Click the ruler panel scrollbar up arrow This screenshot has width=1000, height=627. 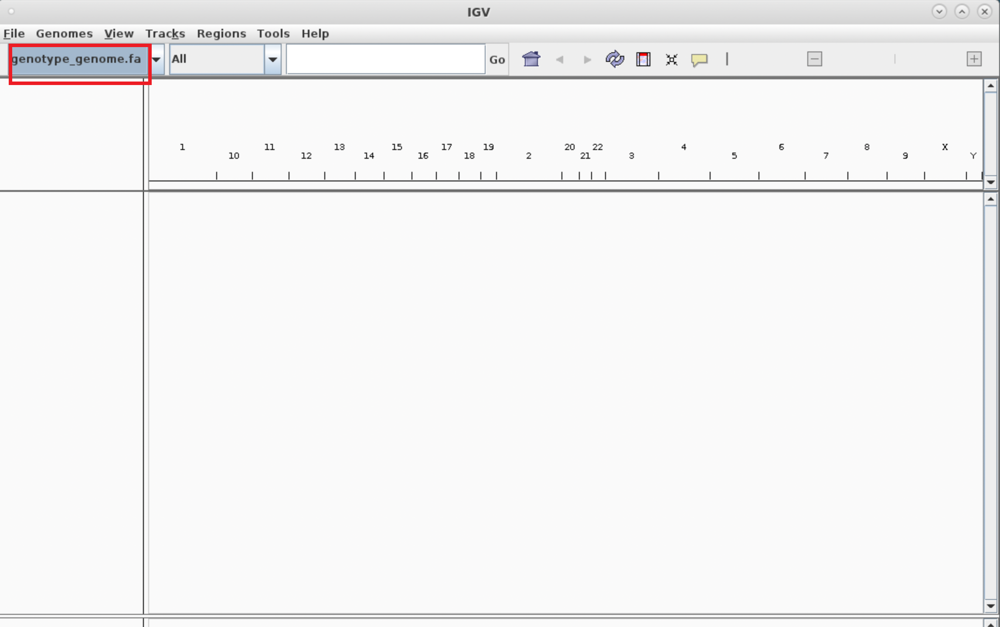click(990, 86)
